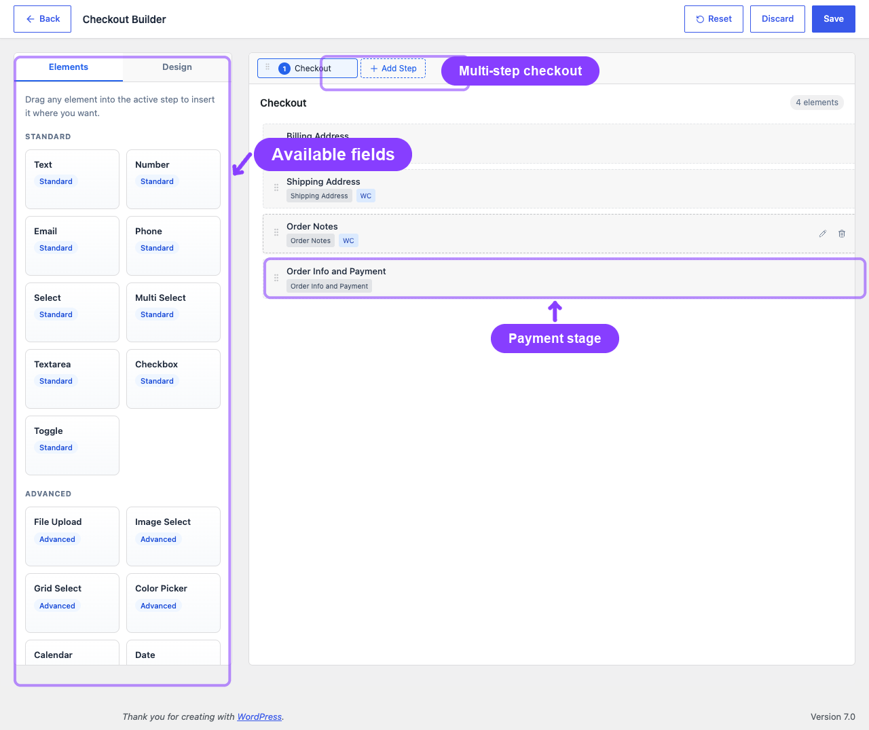The height and width of the screenshot is (730, 869).
Task: Click the drag handle on Checkout step
Action: (267, 67)
